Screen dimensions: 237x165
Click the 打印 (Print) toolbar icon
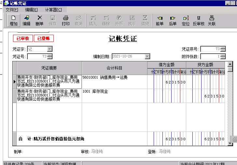click(x=65, y=20)
